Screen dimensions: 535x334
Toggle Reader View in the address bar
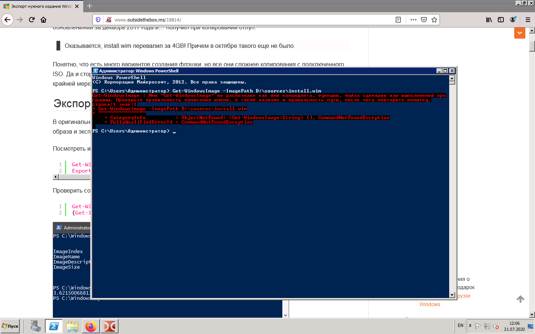point(398,20)
